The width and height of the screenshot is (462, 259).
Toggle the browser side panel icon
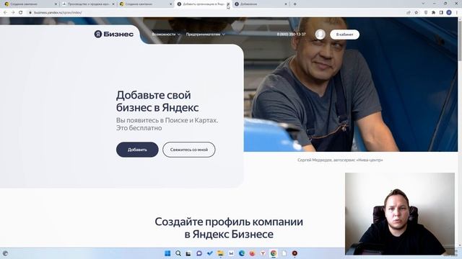(x=441, y=13)
